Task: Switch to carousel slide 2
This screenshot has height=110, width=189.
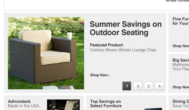Action: 138,86
